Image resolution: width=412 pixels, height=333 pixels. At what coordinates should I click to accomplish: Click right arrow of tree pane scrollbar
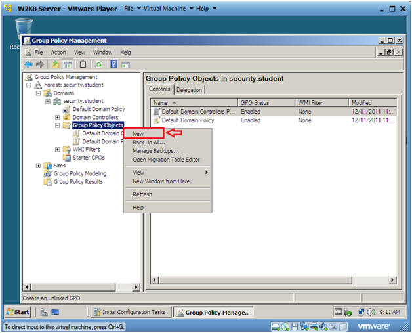pos(136,287)
